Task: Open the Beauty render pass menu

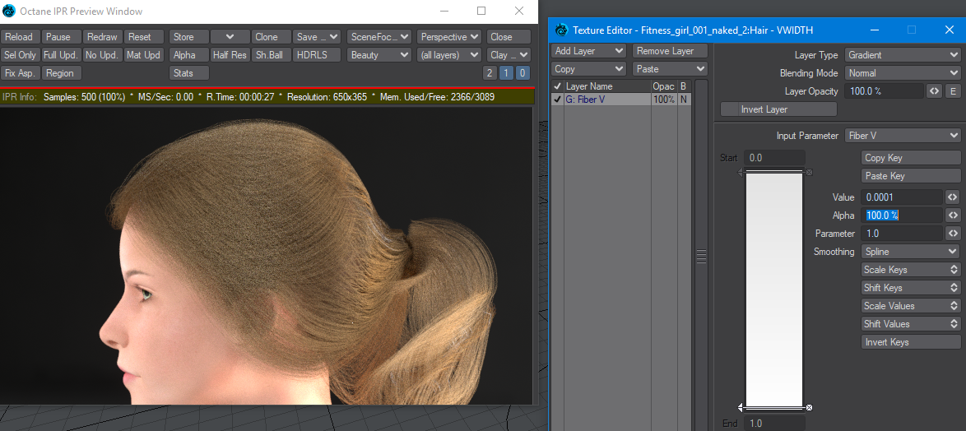Action: coord(379,55)
